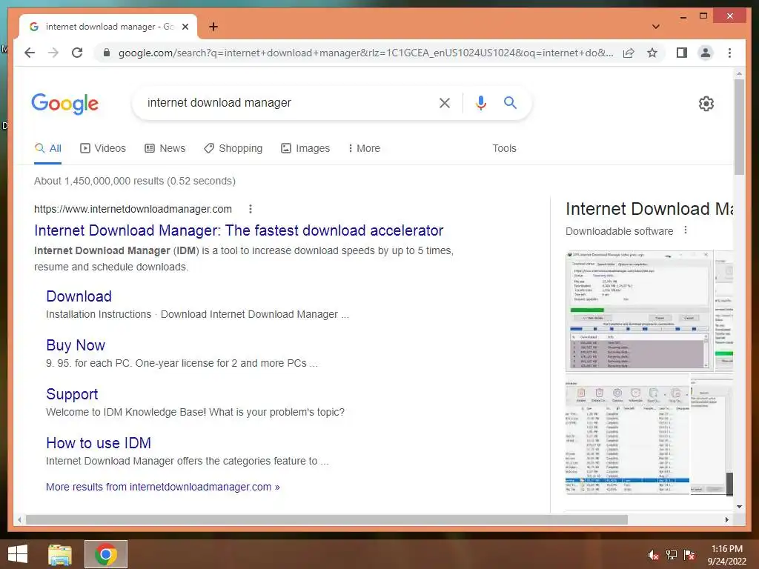Click the scroll down arrow of vertical scrollbar
Screen dimensions: 759x569
(739, 507)
